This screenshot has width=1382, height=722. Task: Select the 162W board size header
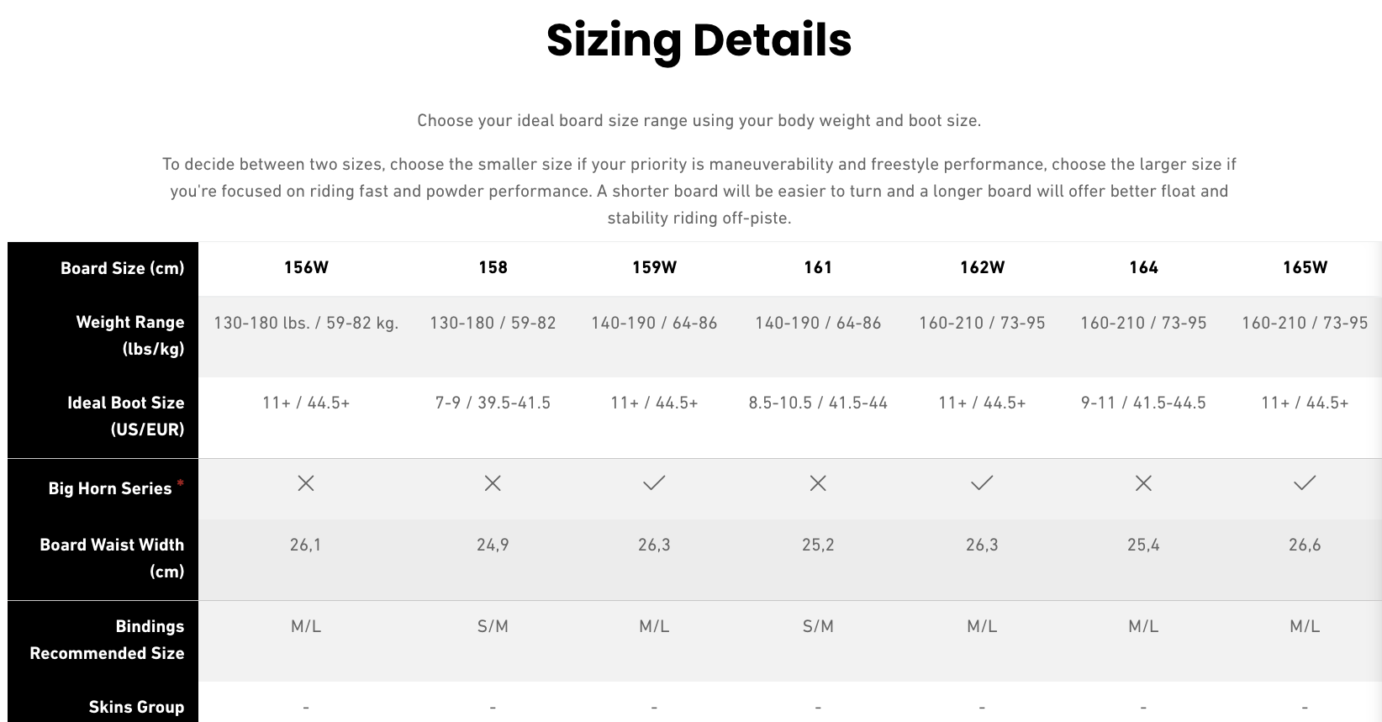coord(982,267)
